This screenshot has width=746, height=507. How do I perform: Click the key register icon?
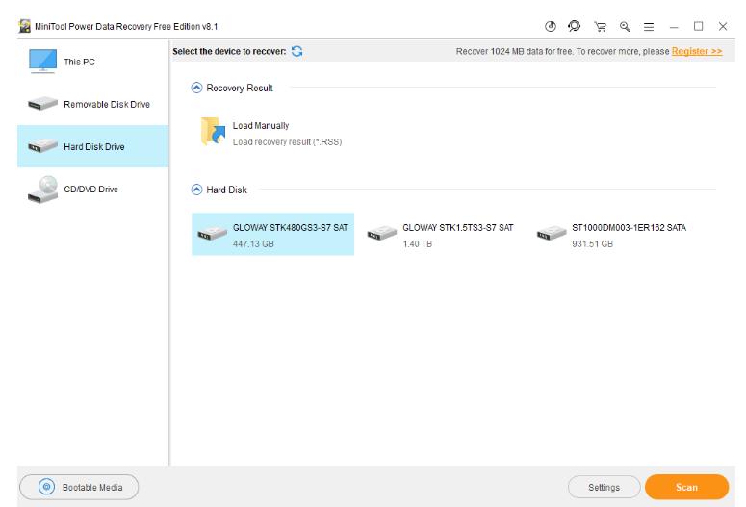click(625, 27)
